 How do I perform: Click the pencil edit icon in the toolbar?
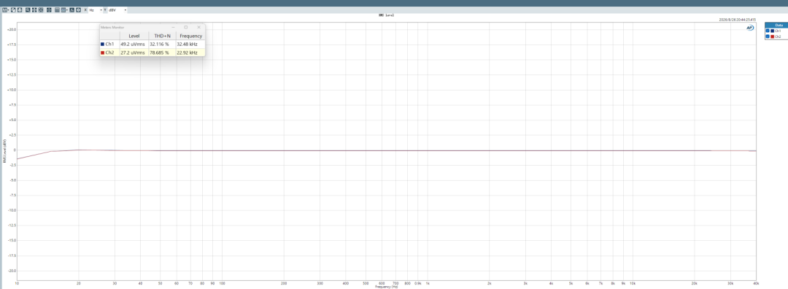[13, 10]
